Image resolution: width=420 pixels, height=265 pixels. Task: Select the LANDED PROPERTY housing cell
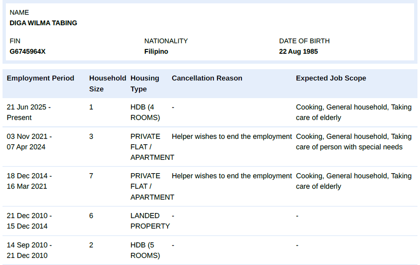pyautogui.click(x=150, y=221)
